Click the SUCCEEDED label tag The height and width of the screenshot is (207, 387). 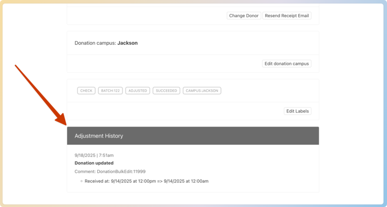pos(166,91)
